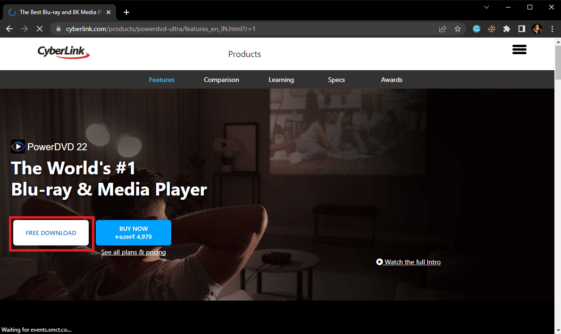Click the site security lock icon

[x=59, y=29]
